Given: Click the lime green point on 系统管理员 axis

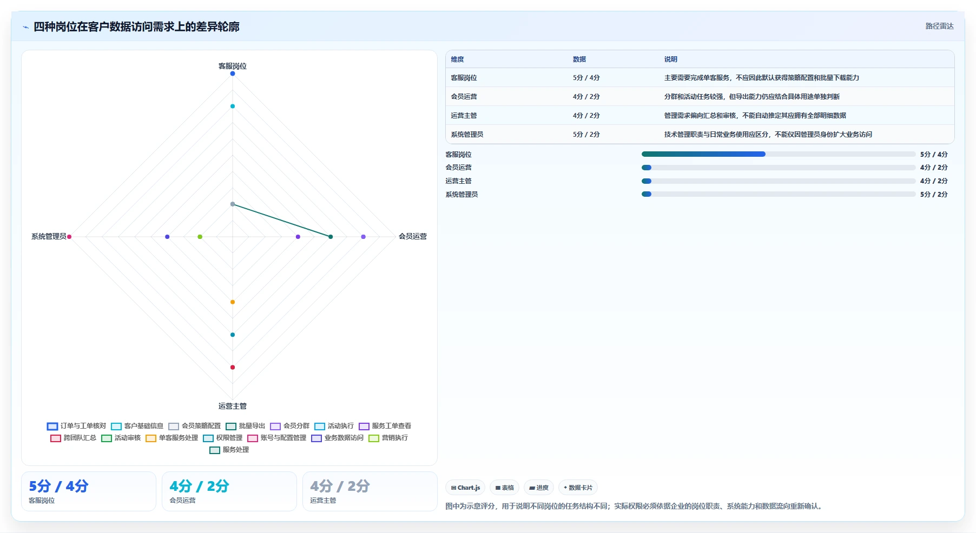Looking at the screenshot, I should pyautogui.click(x=200, y=237).
